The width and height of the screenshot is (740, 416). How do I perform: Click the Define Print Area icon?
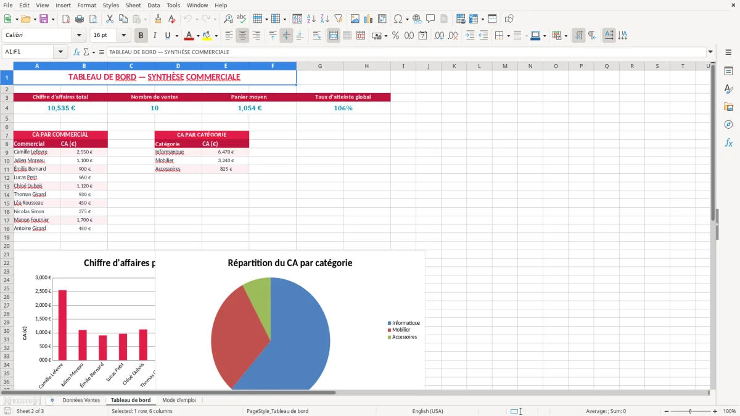[461, 18]
